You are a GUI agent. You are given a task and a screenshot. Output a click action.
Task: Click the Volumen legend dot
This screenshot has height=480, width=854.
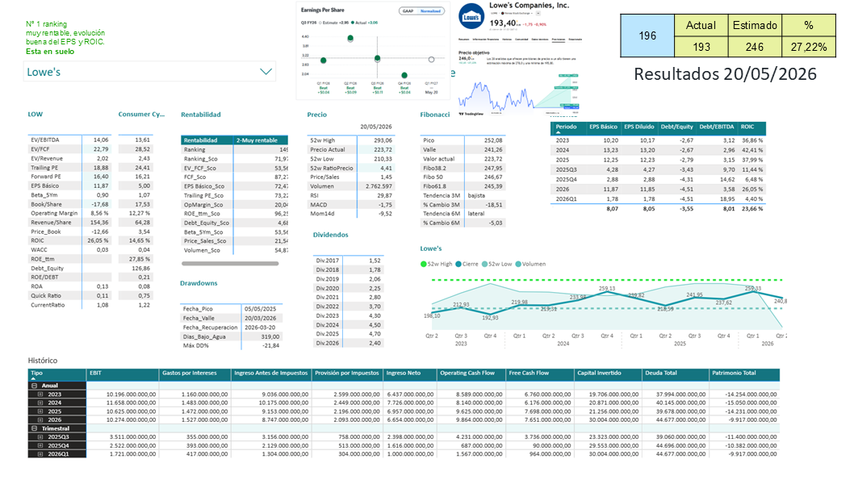click(518, 264)
